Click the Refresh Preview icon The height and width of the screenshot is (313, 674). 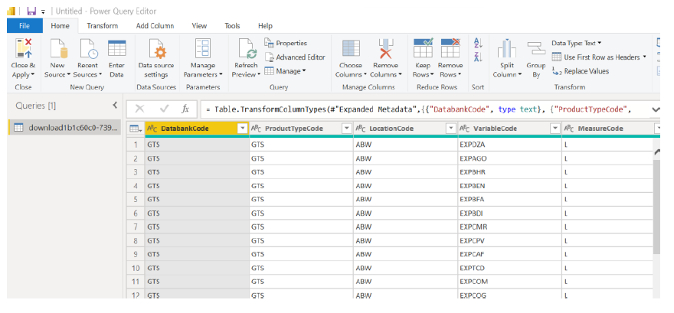[x=247, y=50]
